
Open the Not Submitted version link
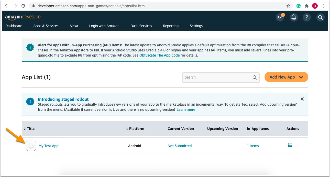180,146
